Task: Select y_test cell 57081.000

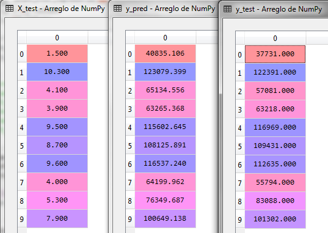Action: [275, 91]
